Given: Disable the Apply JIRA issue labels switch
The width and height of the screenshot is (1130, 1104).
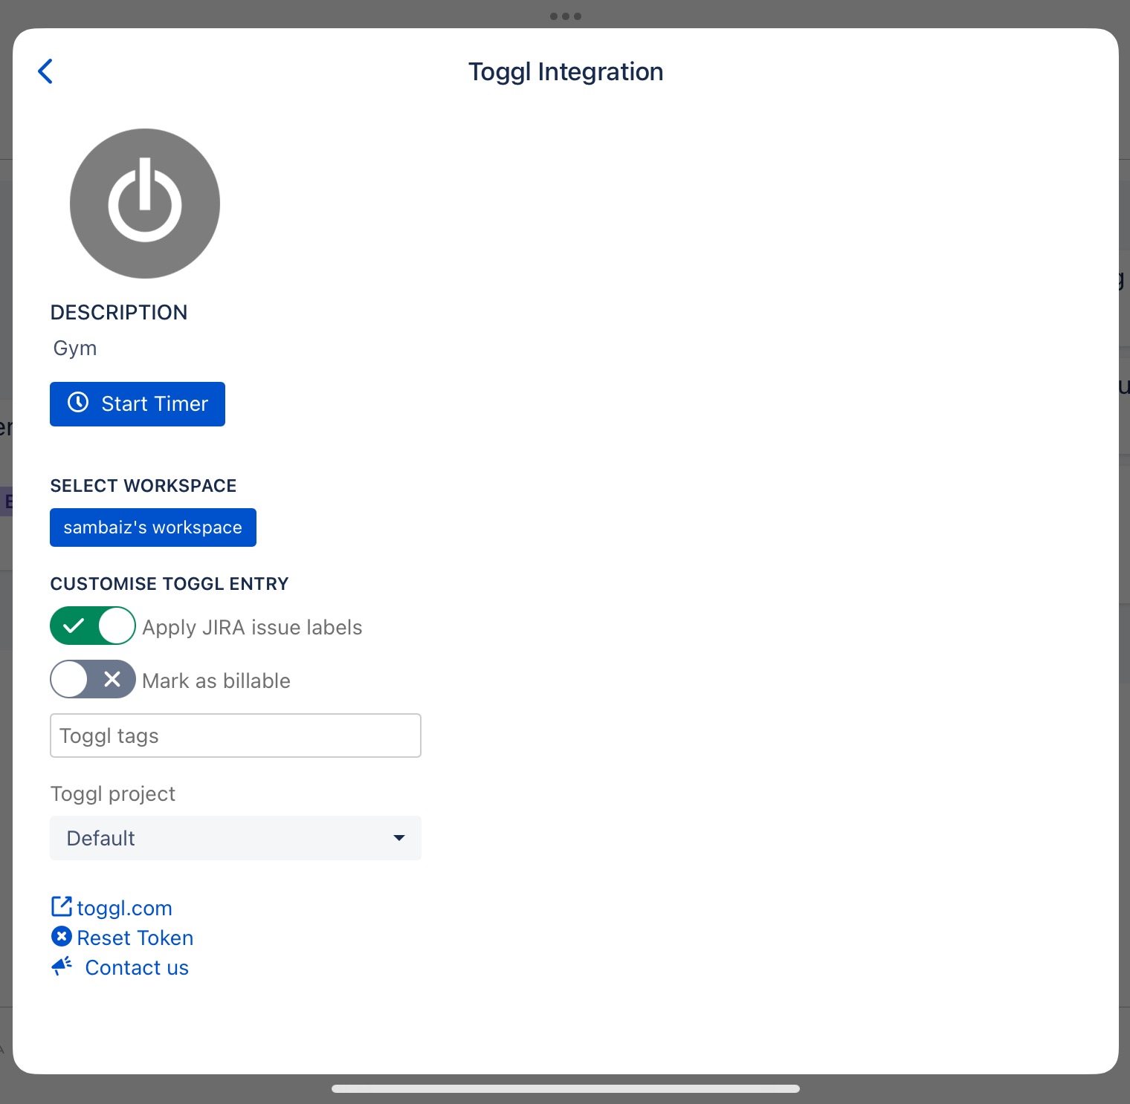Looking at the screenshot, I should pos(93,626).
